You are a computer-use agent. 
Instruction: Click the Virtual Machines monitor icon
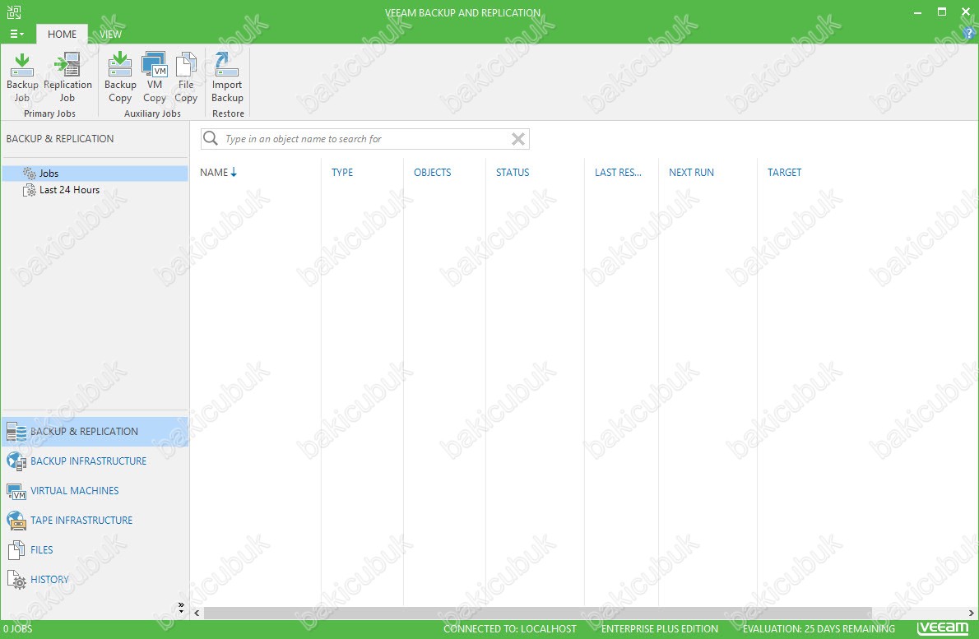(16, 492)
